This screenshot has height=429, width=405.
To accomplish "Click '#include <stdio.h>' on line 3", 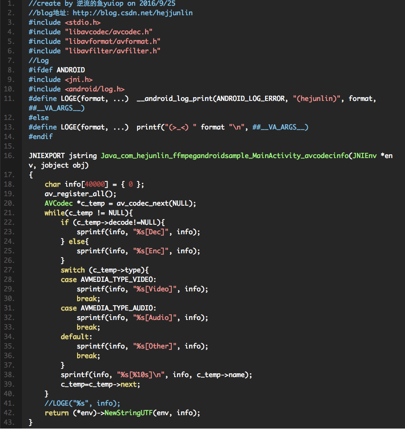I will click(x=65, y=22).
